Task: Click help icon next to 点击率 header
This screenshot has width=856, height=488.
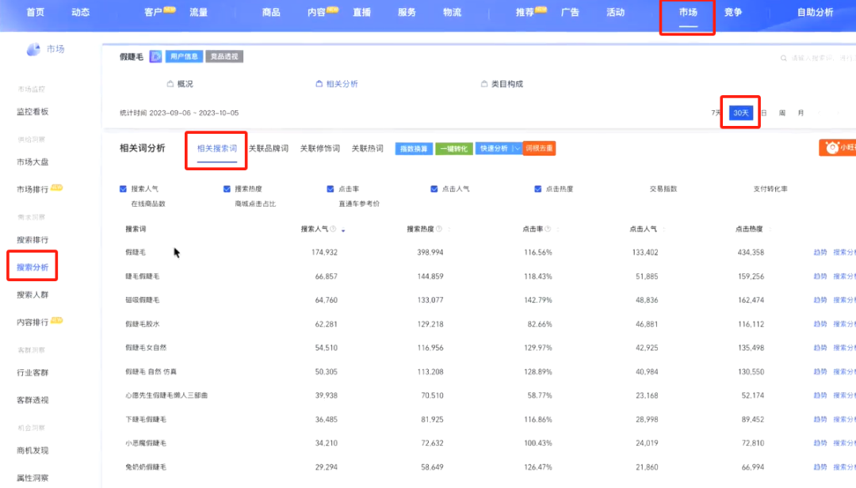Action: 548,229
